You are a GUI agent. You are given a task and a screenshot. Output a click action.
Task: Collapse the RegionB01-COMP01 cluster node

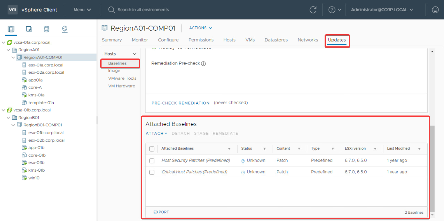[x=13, y=125]
